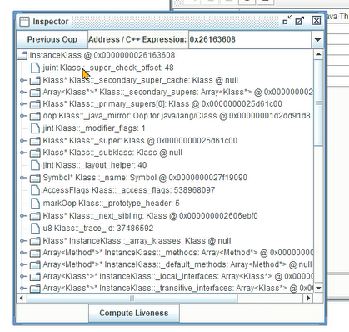Expand the Klass::_next_sibling node
349x332 pixels.
click(23, 216)
